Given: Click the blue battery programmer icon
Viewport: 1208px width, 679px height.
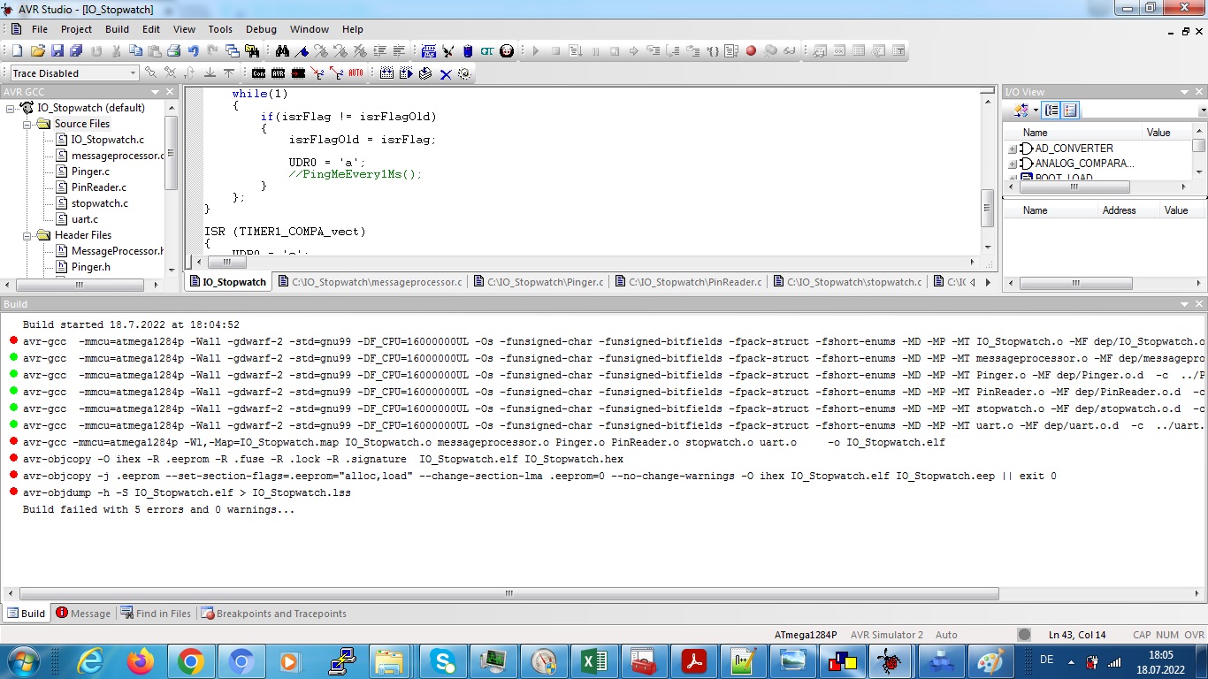Looking at the screenshot, I should (x=468, y=51).
